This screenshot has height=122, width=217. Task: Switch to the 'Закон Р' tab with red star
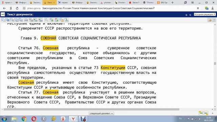pyautogui.click(x=134, y=2)
